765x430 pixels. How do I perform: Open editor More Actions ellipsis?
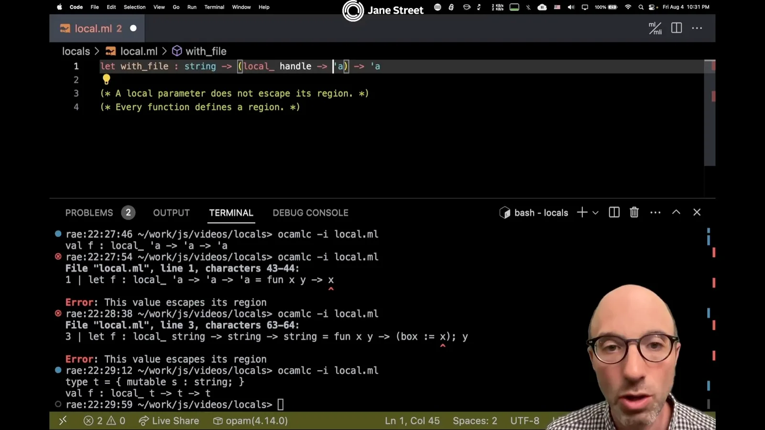[x=697, y=28]
